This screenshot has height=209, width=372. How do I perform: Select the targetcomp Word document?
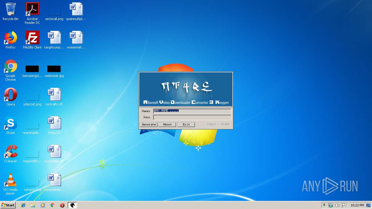tap(54, 40)
